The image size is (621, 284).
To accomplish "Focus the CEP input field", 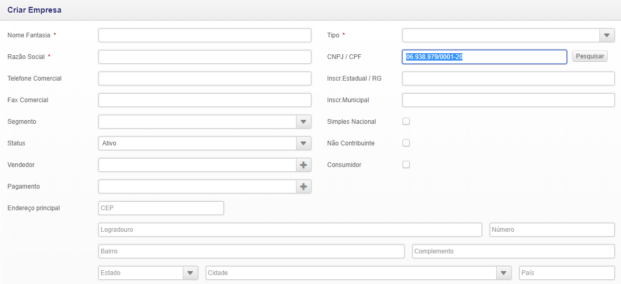I will [x=161, y=208].
